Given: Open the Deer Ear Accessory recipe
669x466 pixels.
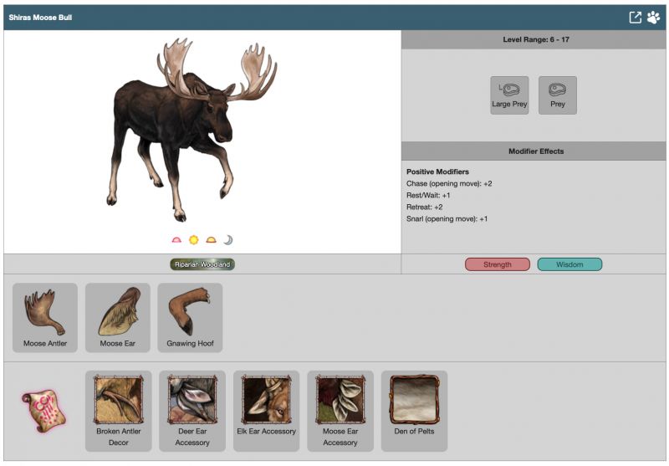Looking at the screenshot, I should (192, 411).
